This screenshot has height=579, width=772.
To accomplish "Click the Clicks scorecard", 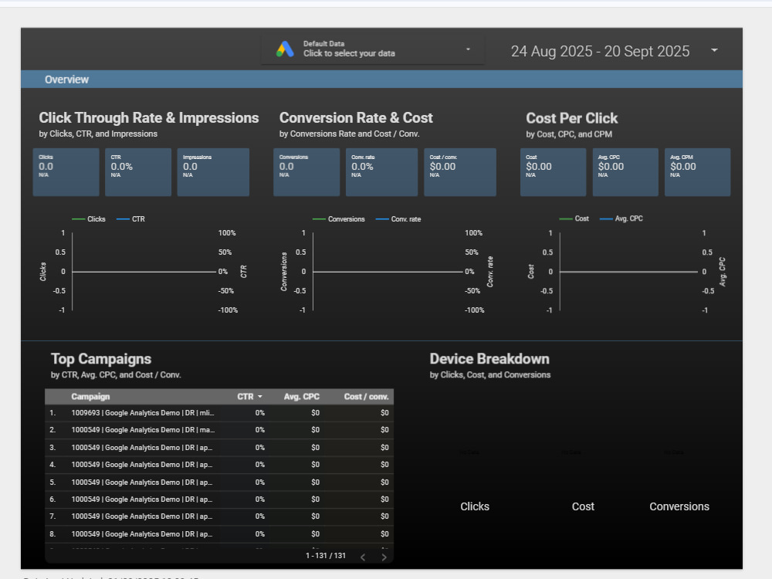I will (66, 172).
